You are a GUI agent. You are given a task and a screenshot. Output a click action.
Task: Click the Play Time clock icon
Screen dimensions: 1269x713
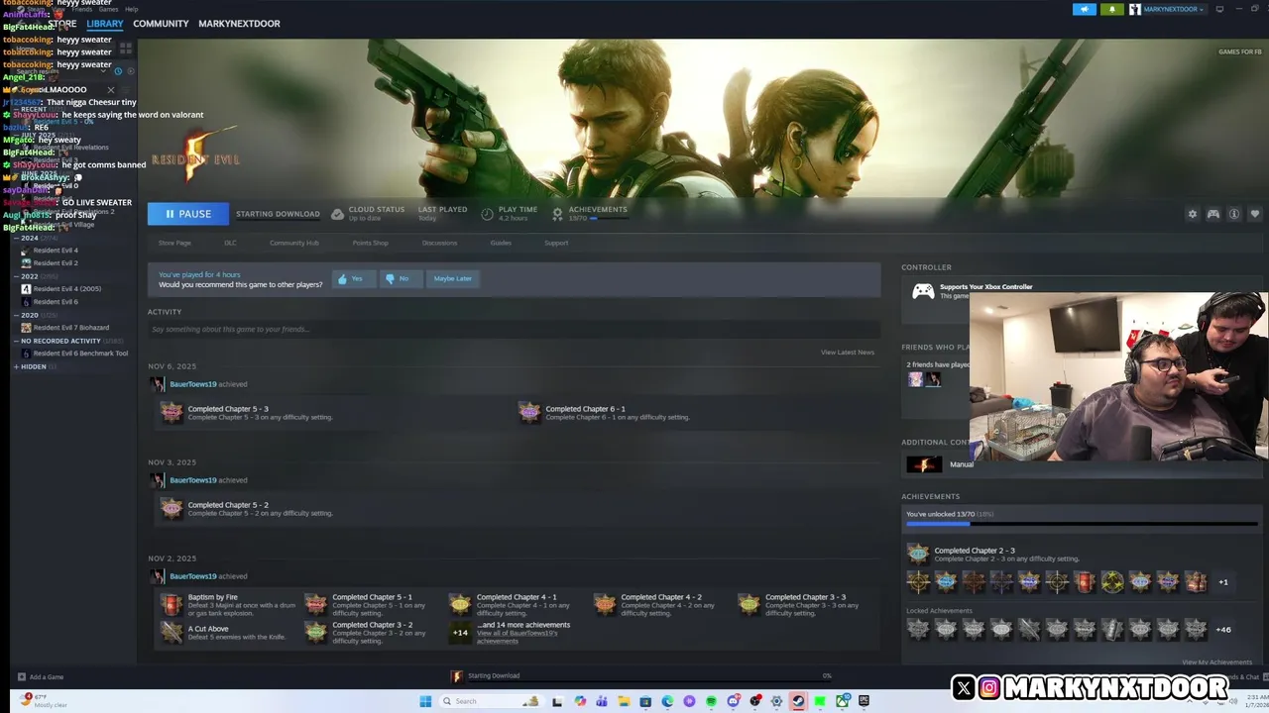point(487,214)
